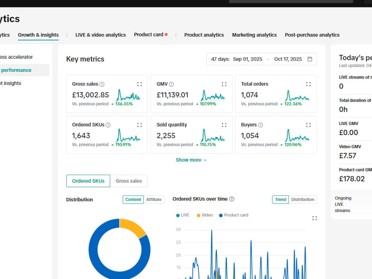Expand the Gross sales metric card
This screenshot has width=372, height=279.
click(x=139, y=84)
